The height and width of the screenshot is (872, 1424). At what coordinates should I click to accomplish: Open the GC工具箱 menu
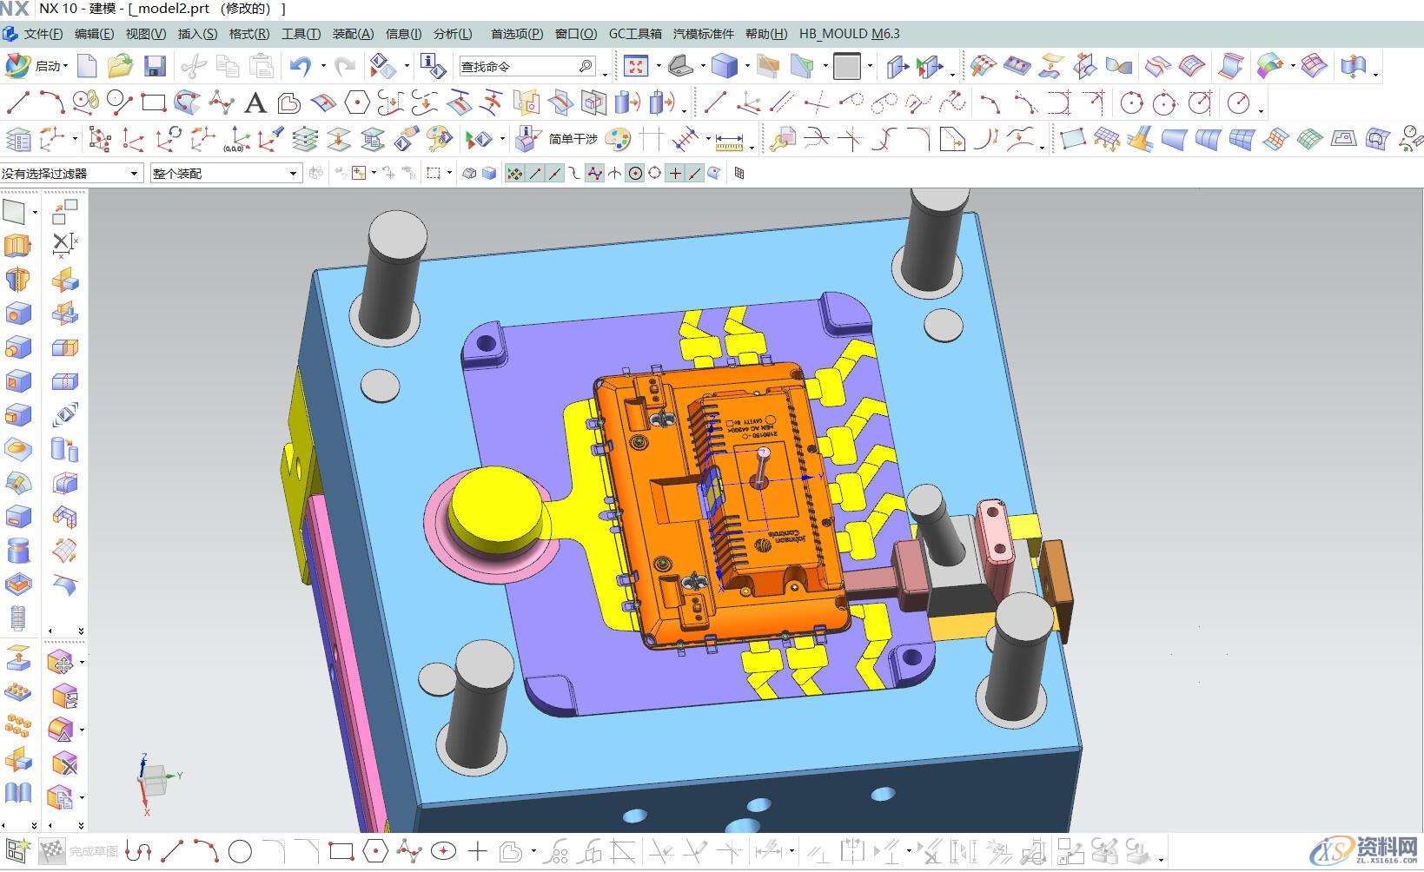[635, 34]
